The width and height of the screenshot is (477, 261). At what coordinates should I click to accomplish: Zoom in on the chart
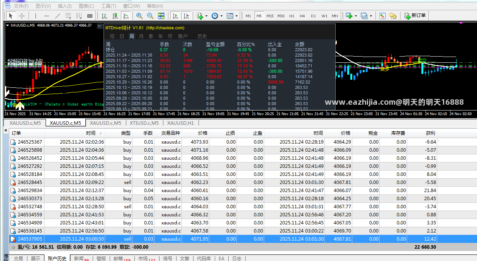139,16
